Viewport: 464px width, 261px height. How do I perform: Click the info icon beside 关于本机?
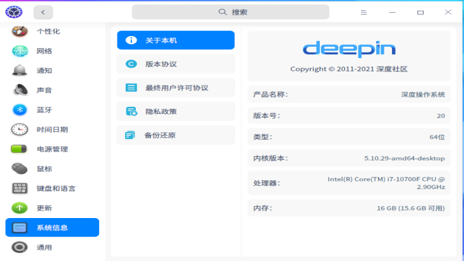click(131, 40)
